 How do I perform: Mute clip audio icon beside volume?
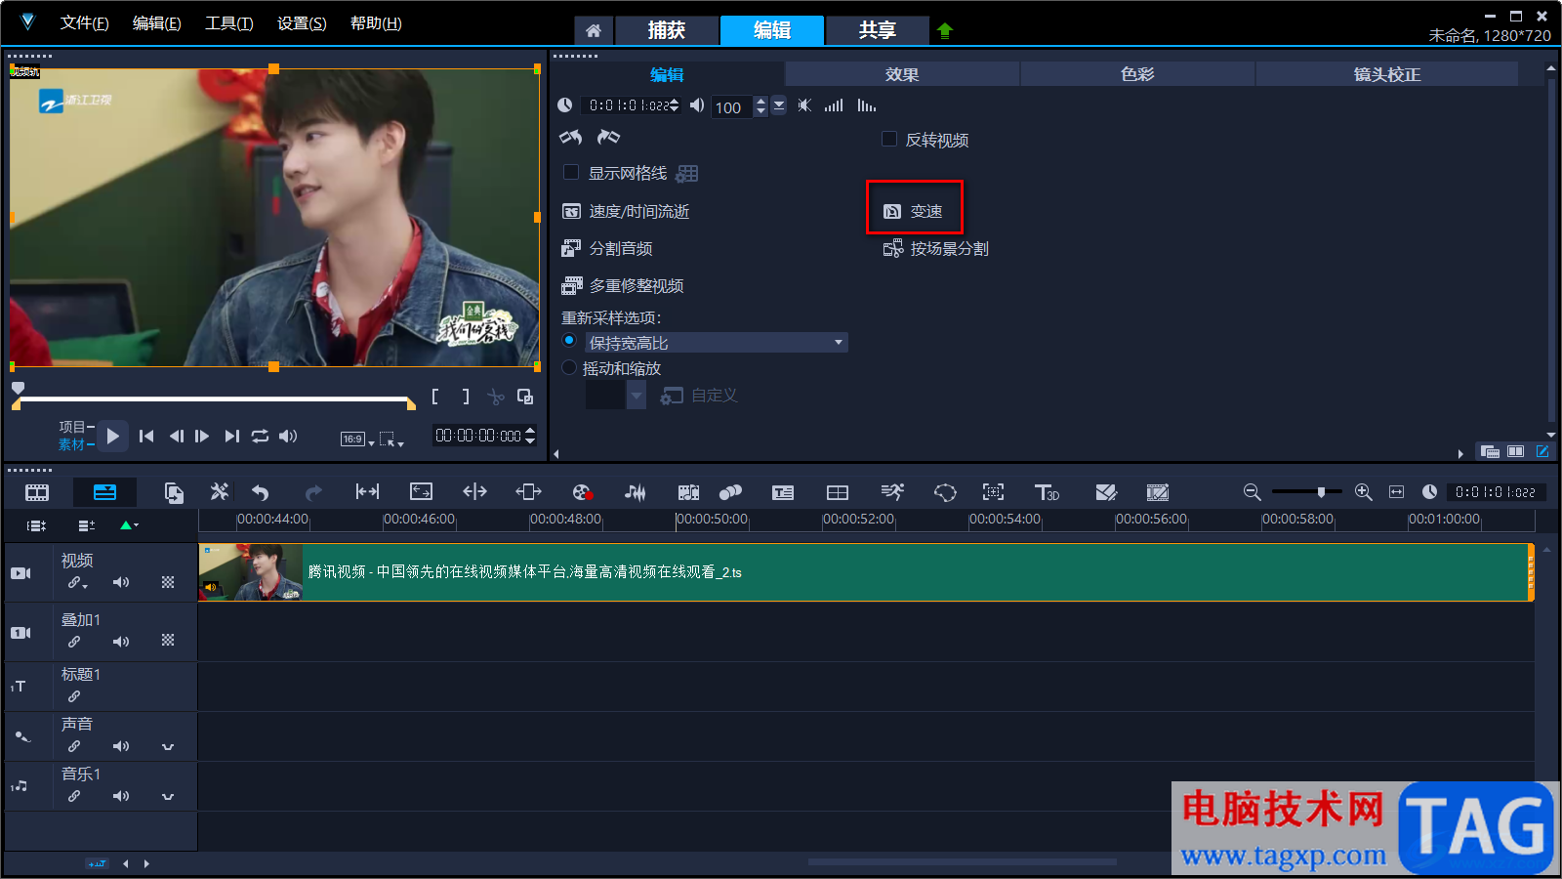804,105
